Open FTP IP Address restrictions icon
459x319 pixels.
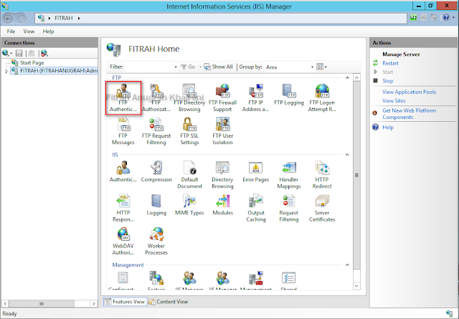[255, 97]
